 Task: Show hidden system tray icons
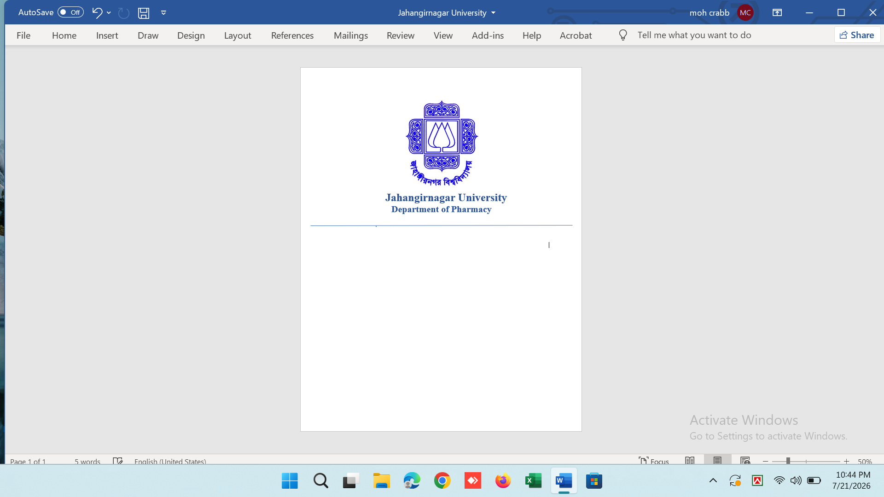(x=713, y=481)
